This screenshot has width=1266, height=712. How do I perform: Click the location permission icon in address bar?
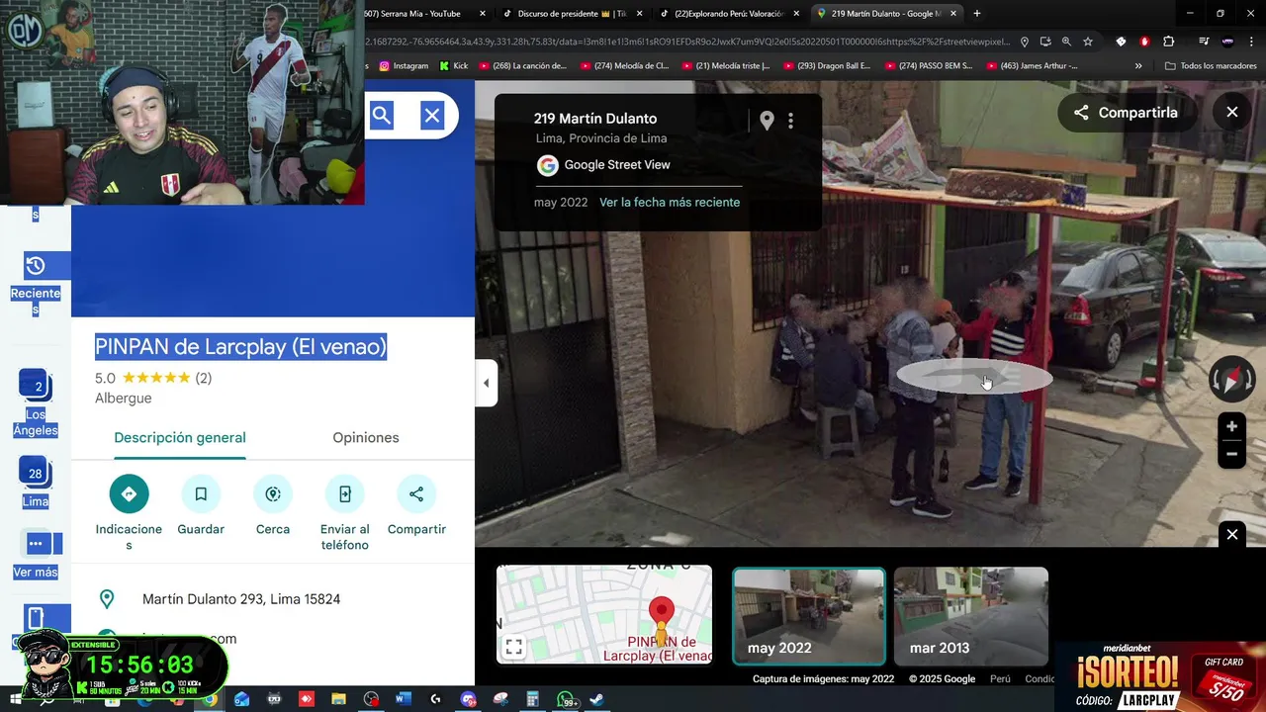pyautogui.click(x=1025, y=42)
